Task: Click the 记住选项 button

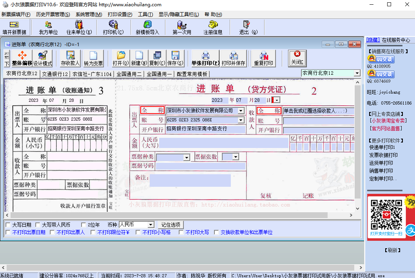Action: point(171,225)
